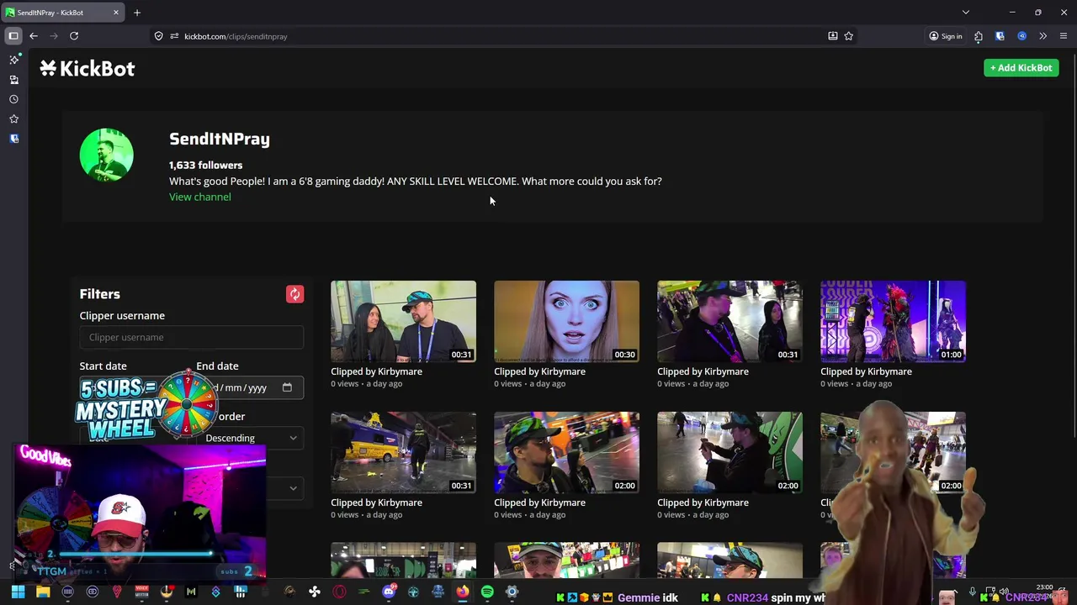
Task: Play the 00:31 clip with yellow van
Action: click(x=404, y=452)
